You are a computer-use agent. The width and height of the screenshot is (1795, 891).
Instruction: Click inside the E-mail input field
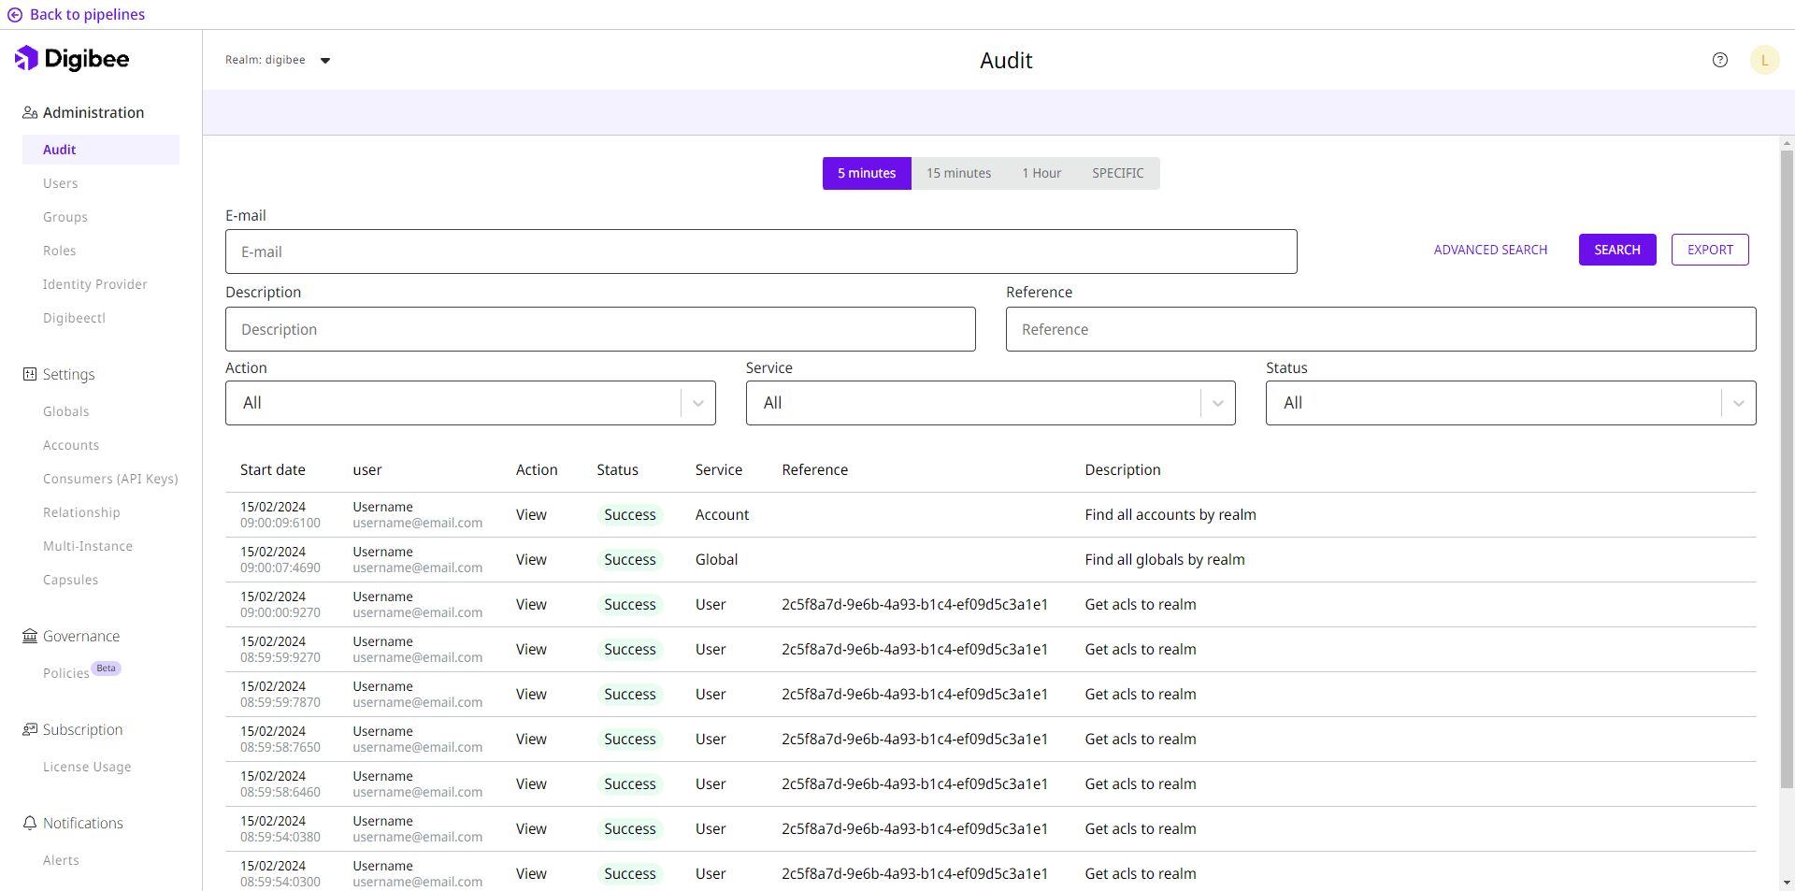pos(761,251)
